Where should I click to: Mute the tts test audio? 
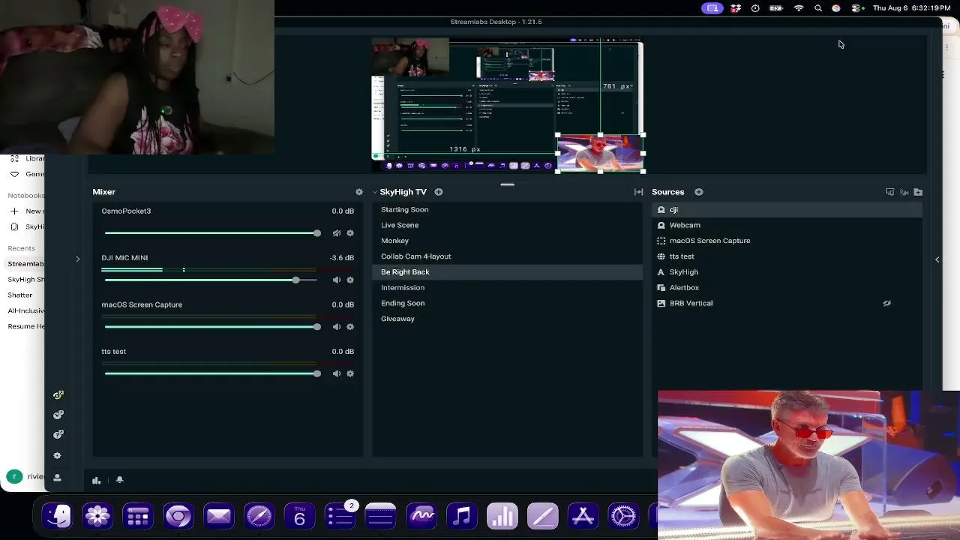click(337, 373)
